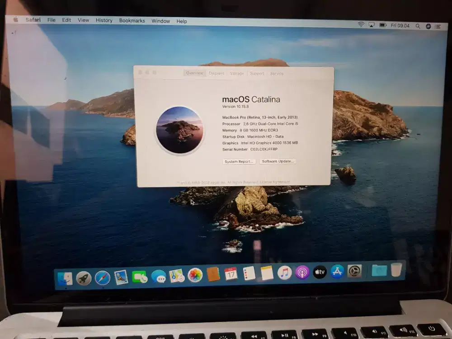Viewport: 452px width, 339px height.
Task: Click the battery status icon
Action: coord(383,25)
